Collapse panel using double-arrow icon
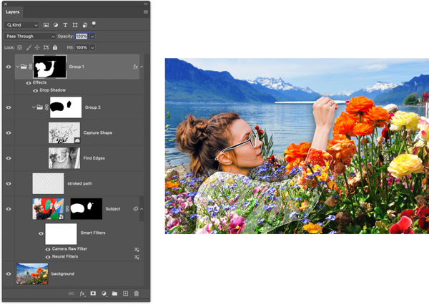The height and width of the screenshot is (305, 429). 146,4
